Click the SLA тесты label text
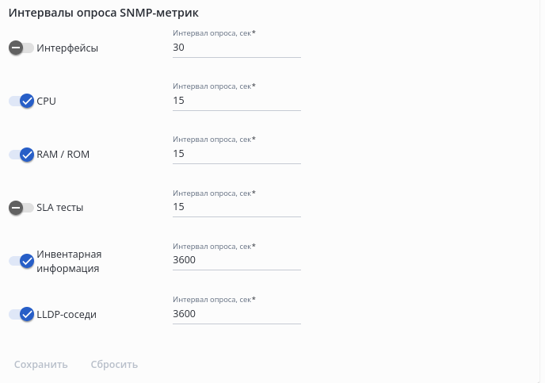 click(60, 208)
